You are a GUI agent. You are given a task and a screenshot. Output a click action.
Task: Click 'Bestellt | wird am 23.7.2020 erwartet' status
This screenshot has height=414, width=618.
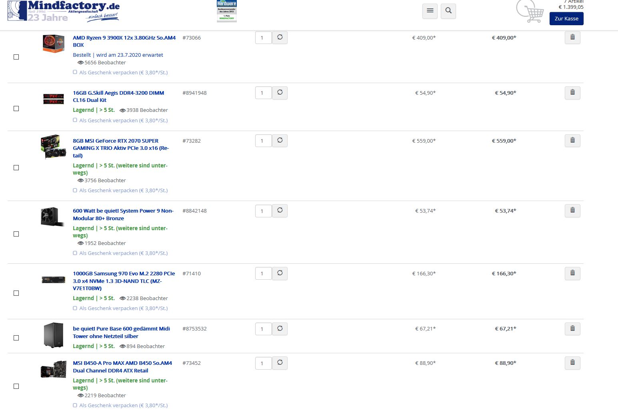click(118, 55)
